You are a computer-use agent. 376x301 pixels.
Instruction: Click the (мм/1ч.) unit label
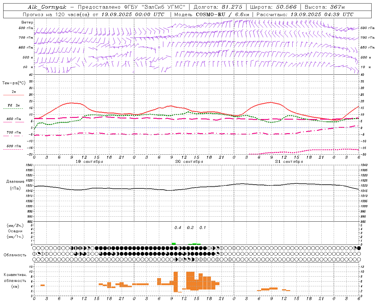[x=15, y=237]
